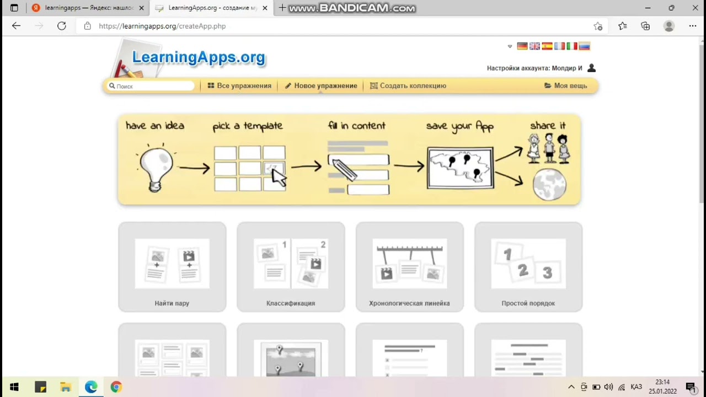Focus the Поиск search field

(x=151, y=86)
